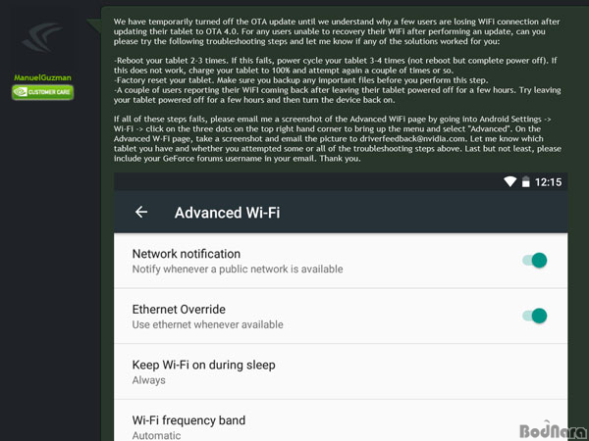Image resolution: width=589 pixels, height=441 pixels.
Task: Click the Wi-Fi signal icon in status bar
Action: point(509,182)
